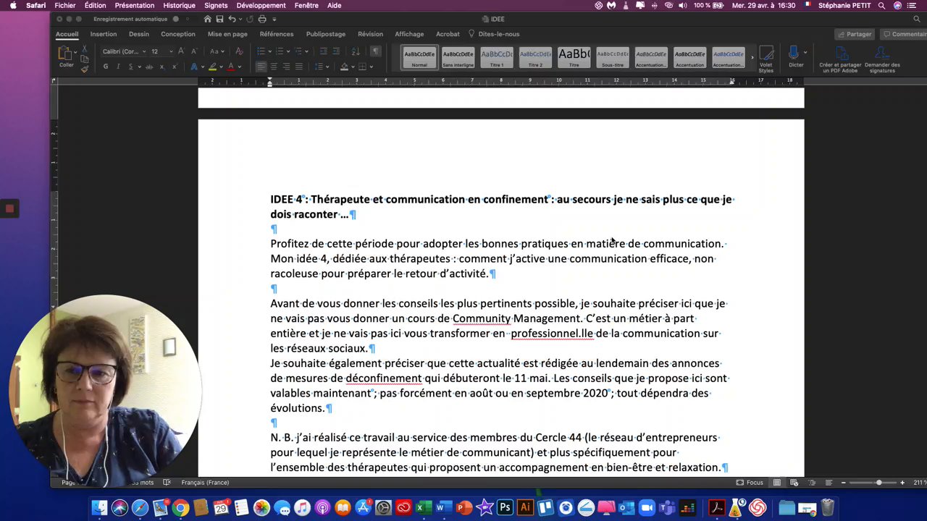
Task: Start dictation with the Dicter microphone
Action: [x=795, y=56]
